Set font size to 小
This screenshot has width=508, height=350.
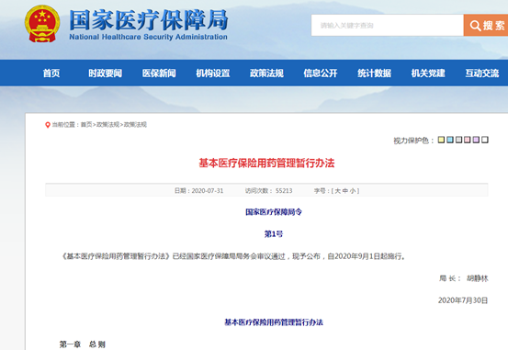353,191
